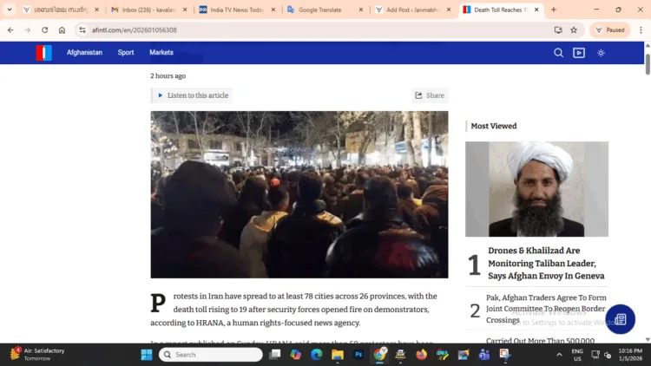The height and width of the screenshot is (366, 651).
Task: Click the browser home icon
Action: [x=62, y=29]
